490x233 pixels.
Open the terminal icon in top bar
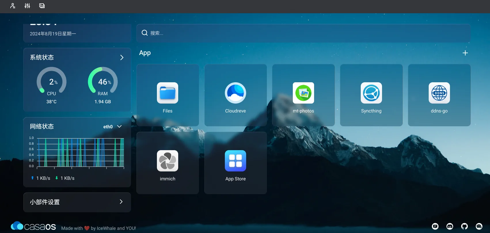point(42,6)
